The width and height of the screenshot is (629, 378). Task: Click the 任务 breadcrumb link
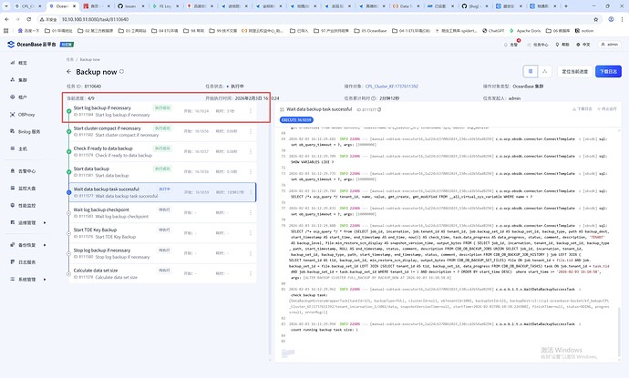[69, 58]
